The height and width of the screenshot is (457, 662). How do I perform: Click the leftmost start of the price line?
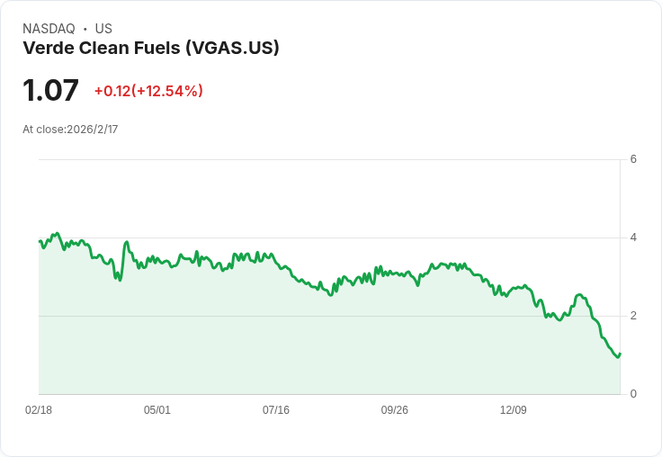[x=40, y=241]
